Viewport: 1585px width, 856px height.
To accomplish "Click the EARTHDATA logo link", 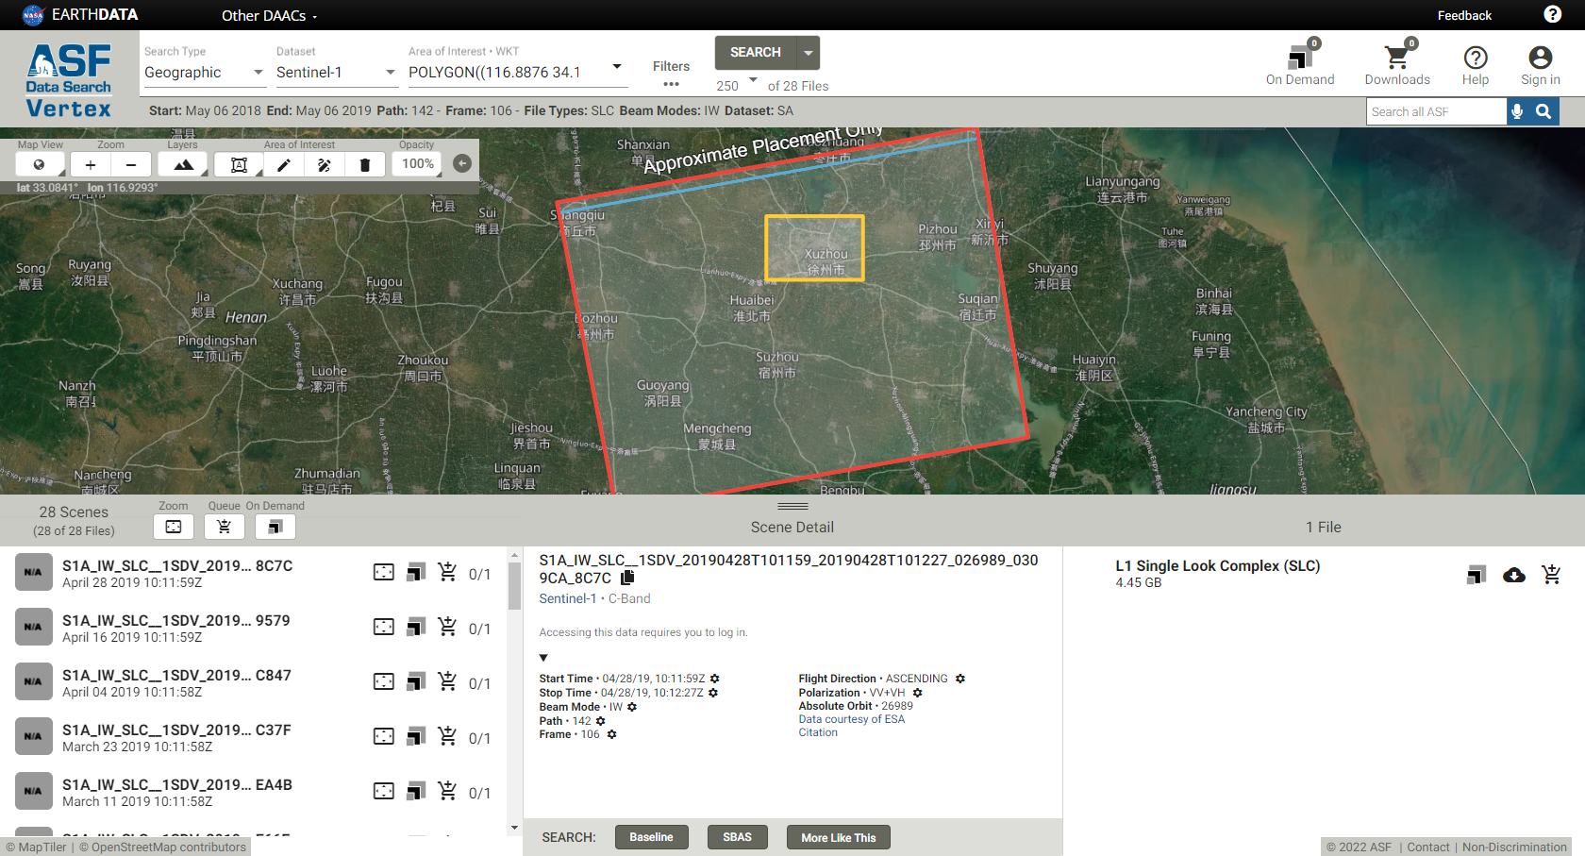I will pyautogui.click(x=79, y=15).
